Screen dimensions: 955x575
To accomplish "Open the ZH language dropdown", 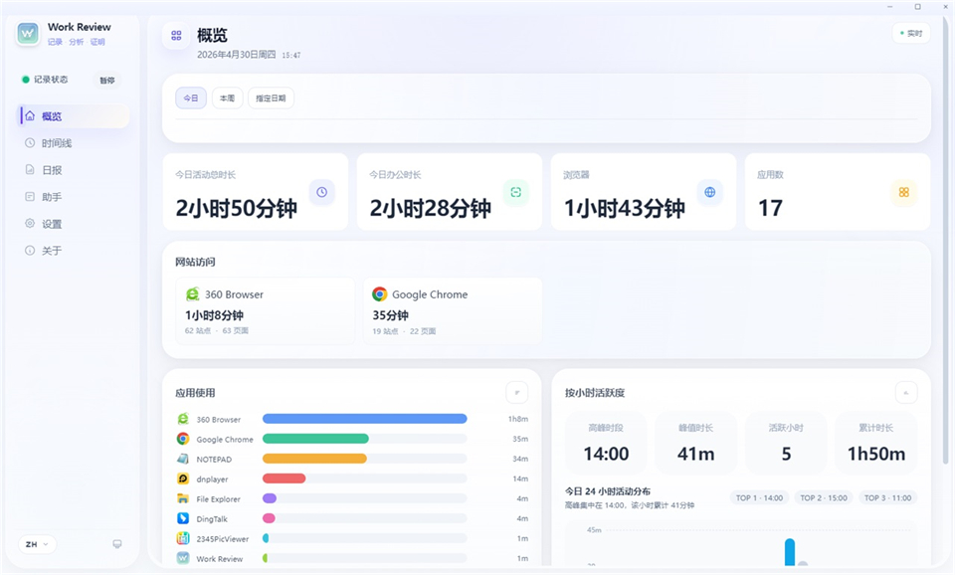I will [37, 544].
